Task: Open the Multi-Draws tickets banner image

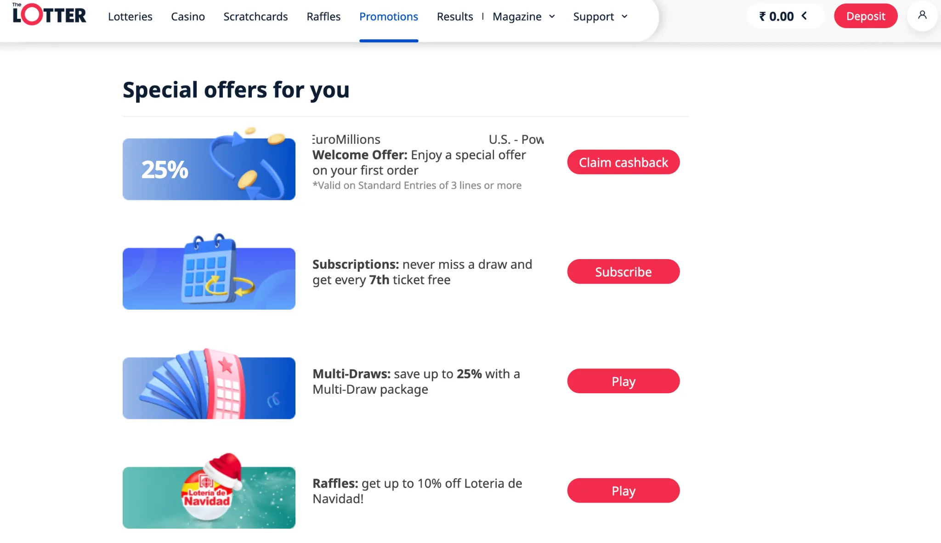Action: (209, 387)
